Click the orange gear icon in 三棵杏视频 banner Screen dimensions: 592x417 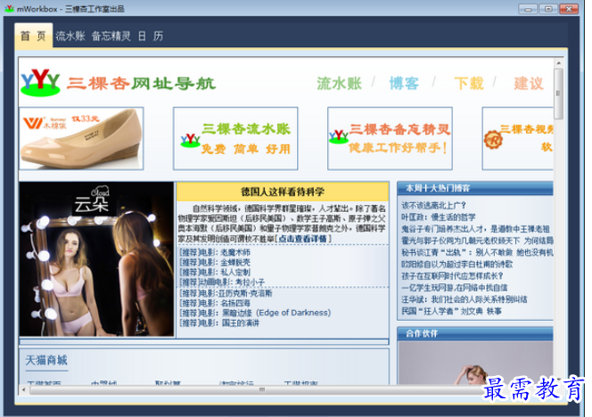(x=493, y=140)
